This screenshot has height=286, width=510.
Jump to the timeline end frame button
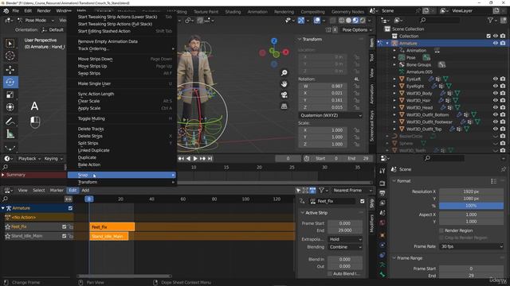pos(210,159)
